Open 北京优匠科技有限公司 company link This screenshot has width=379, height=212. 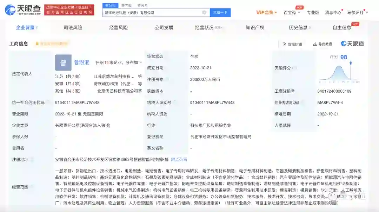118,91
